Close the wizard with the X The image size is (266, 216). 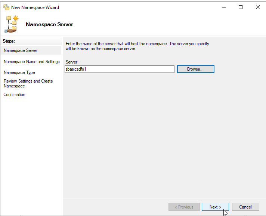coord(257,7)
